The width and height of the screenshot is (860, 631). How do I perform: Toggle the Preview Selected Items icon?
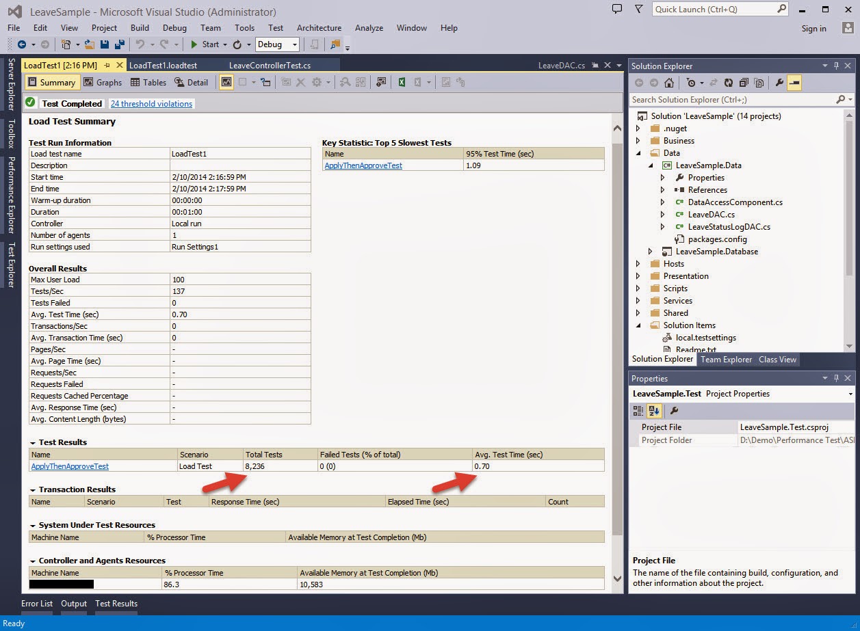pos(794,83)
